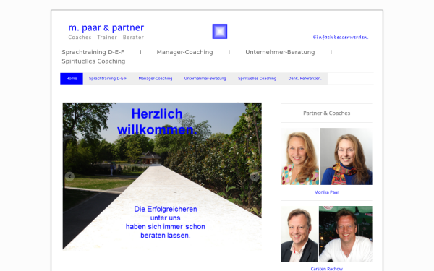Advance slideshow with next arrow
The image size is (434, 271).
255,176
